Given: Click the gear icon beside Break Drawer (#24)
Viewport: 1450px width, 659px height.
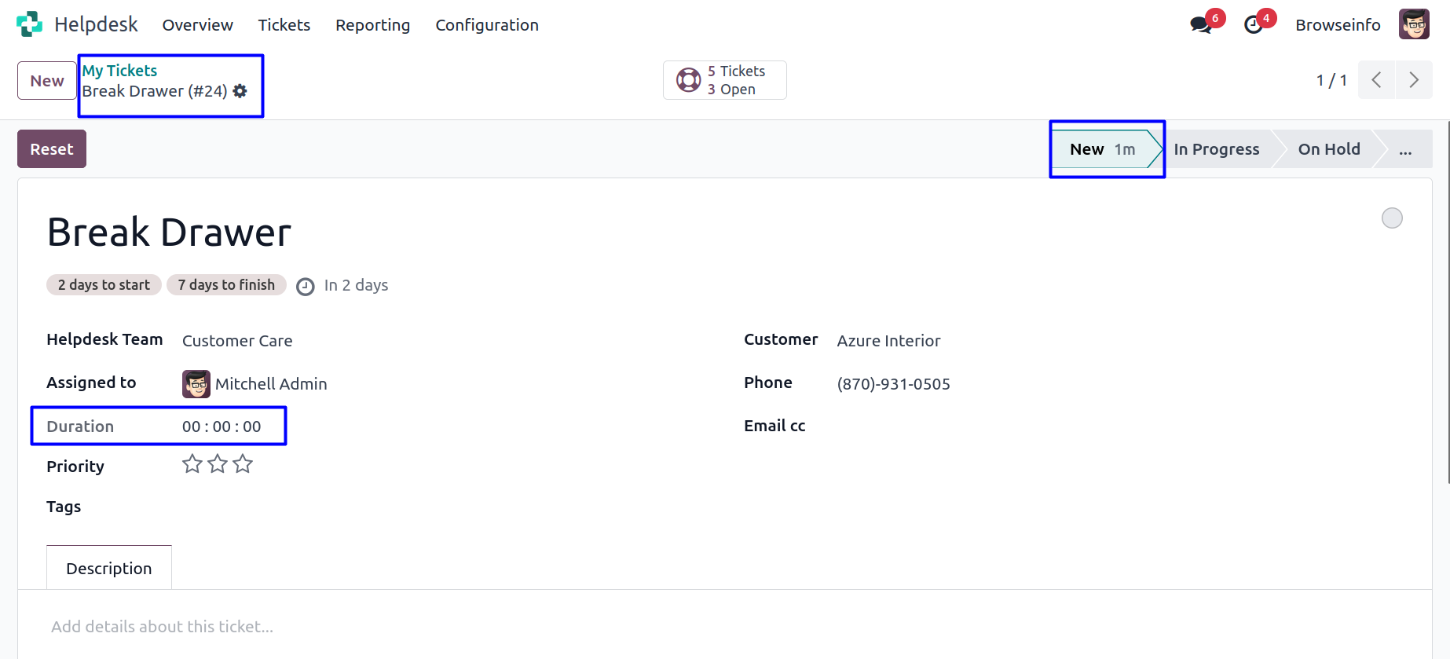Looking at the screenshot, I should [x=240, y=91].
